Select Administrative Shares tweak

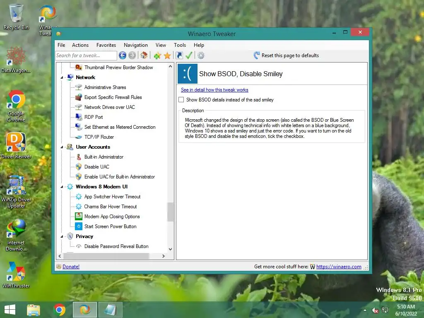[105, 87]
